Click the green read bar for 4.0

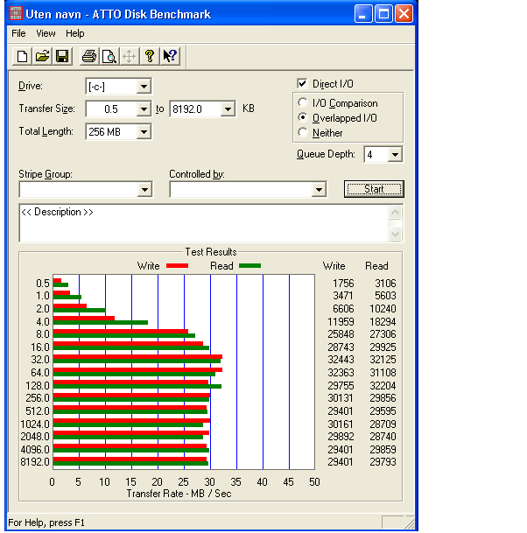[101, 323]
